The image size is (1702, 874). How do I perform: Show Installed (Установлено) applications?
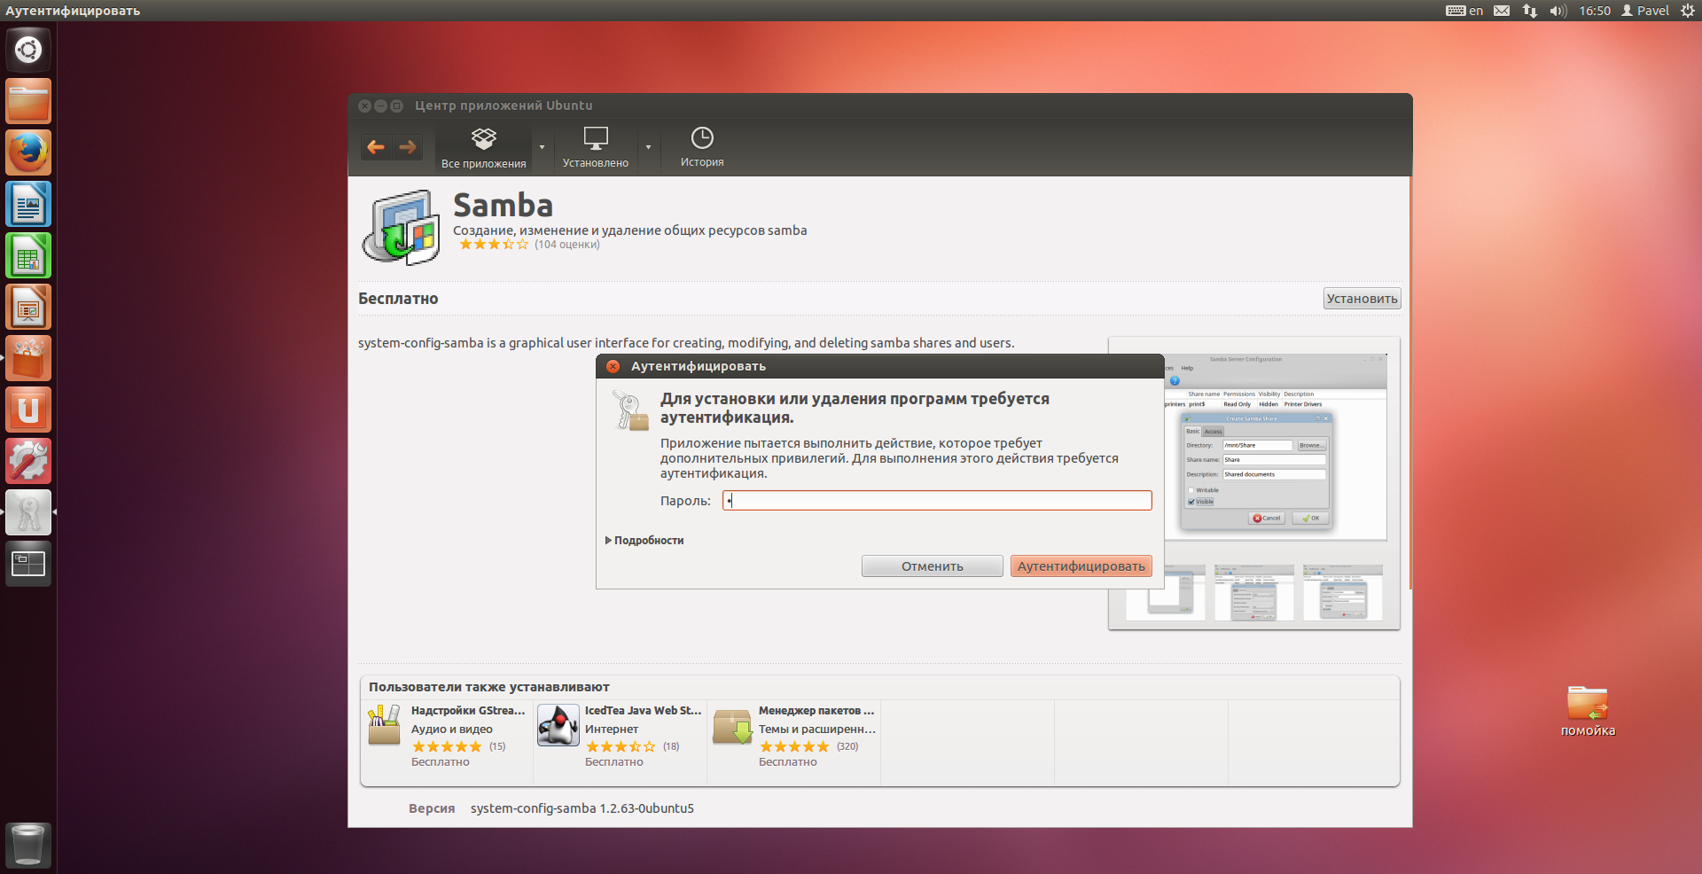(x=596, y=148)
